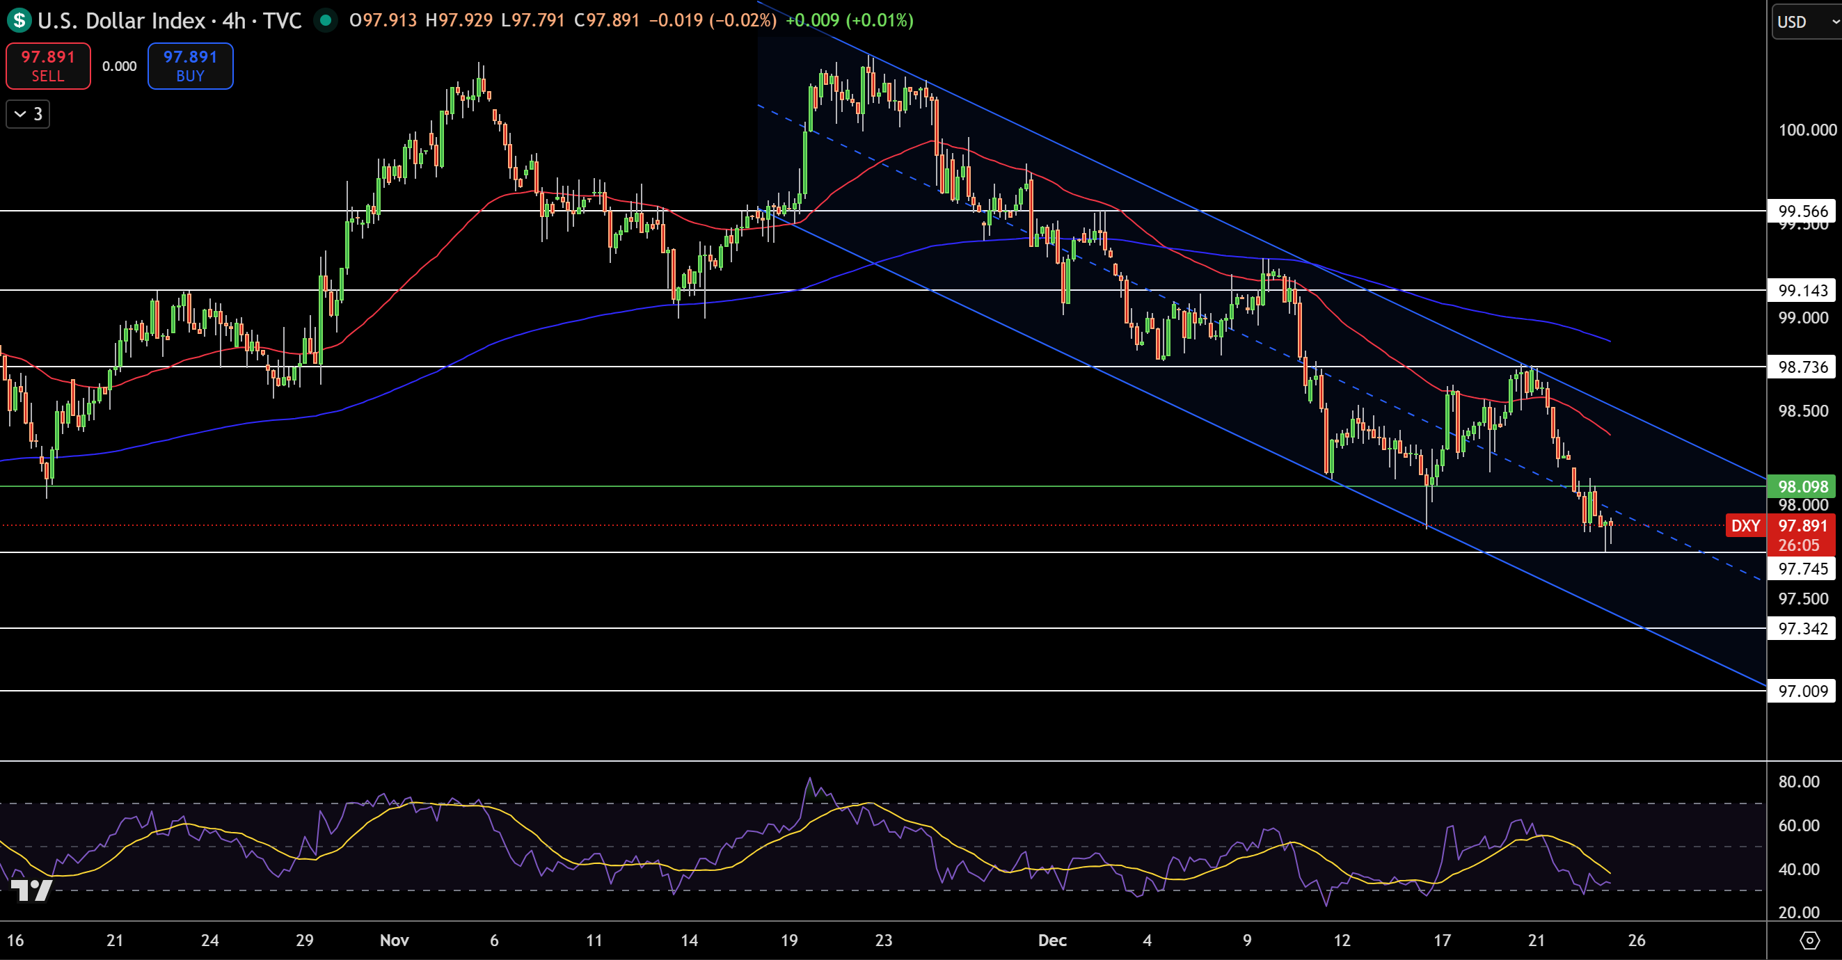Click the 100.000 price scale value
1842x960 pixels.
point(1807,129)
